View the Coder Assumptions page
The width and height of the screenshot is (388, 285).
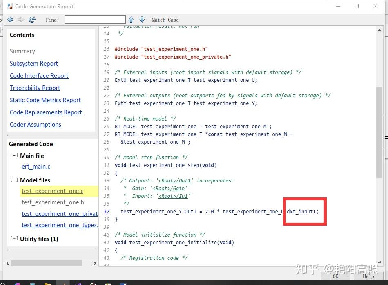click(x=35, y=125)
